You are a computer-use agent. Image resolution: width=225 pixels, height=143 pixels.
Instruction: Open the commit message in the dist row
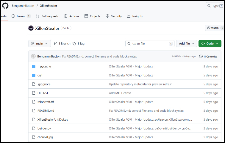131,75
